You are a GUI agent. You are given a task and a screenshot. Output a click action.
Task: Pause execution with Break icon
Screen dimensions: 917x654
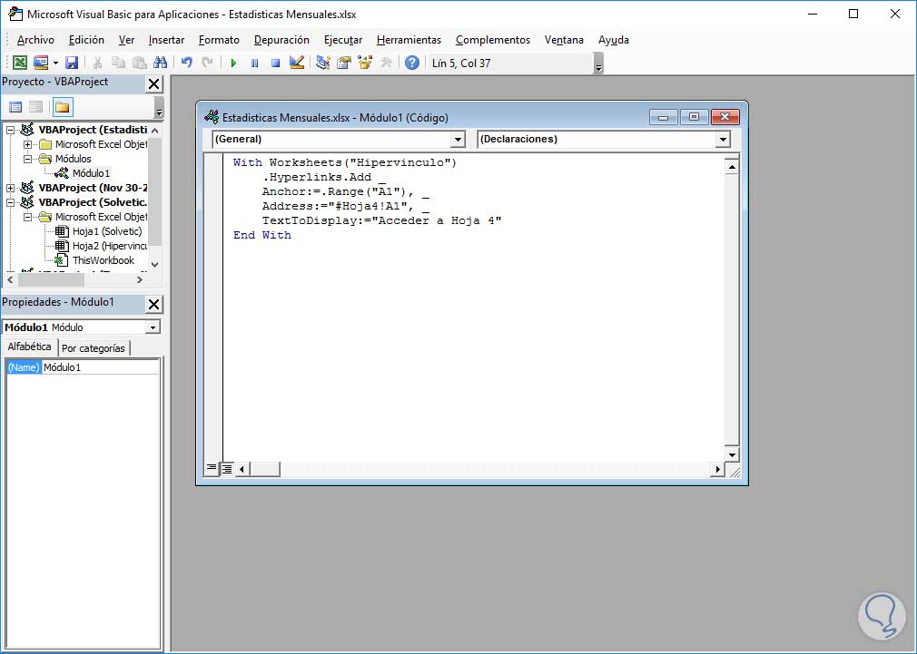254,63
